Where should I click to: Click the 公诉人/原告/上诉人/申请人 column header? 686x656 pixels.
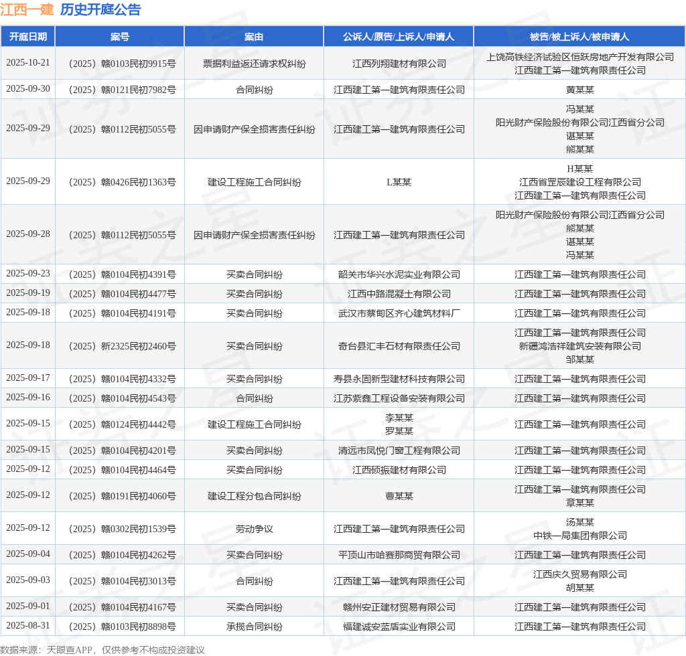click(x=399, y=37)
